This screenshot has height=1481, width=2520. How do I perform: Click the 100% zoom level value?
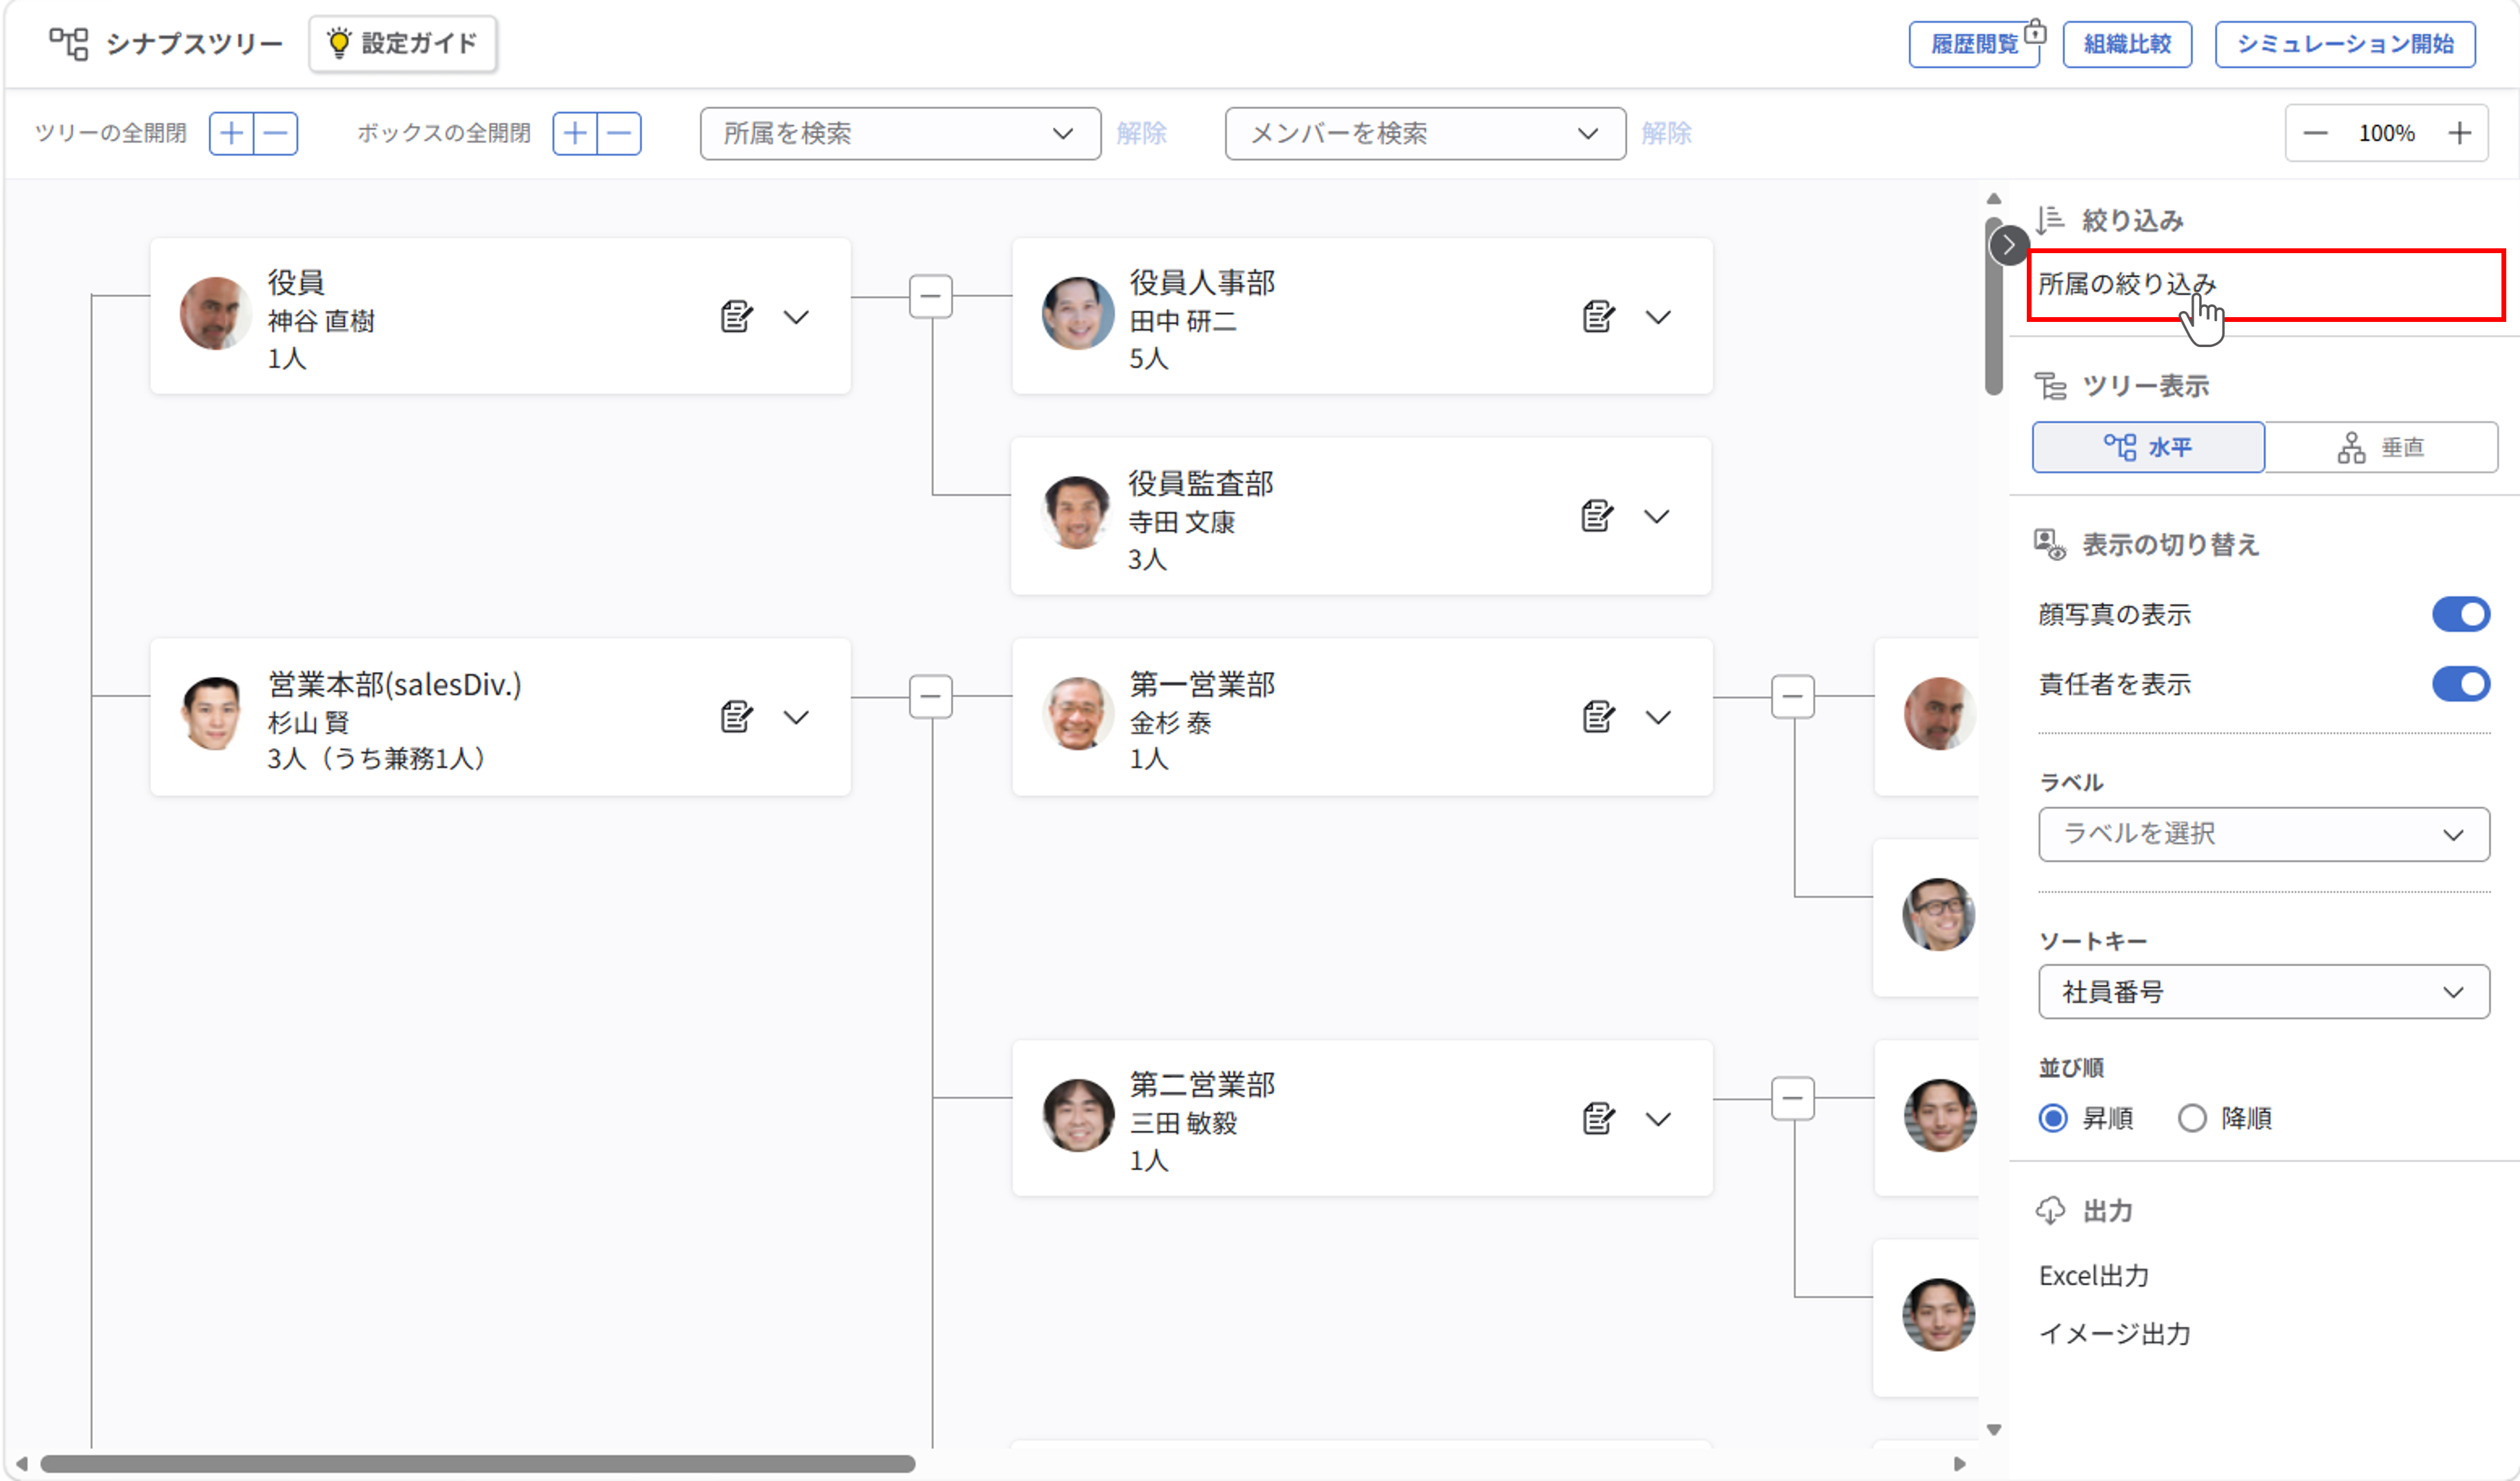[2387, 133]
